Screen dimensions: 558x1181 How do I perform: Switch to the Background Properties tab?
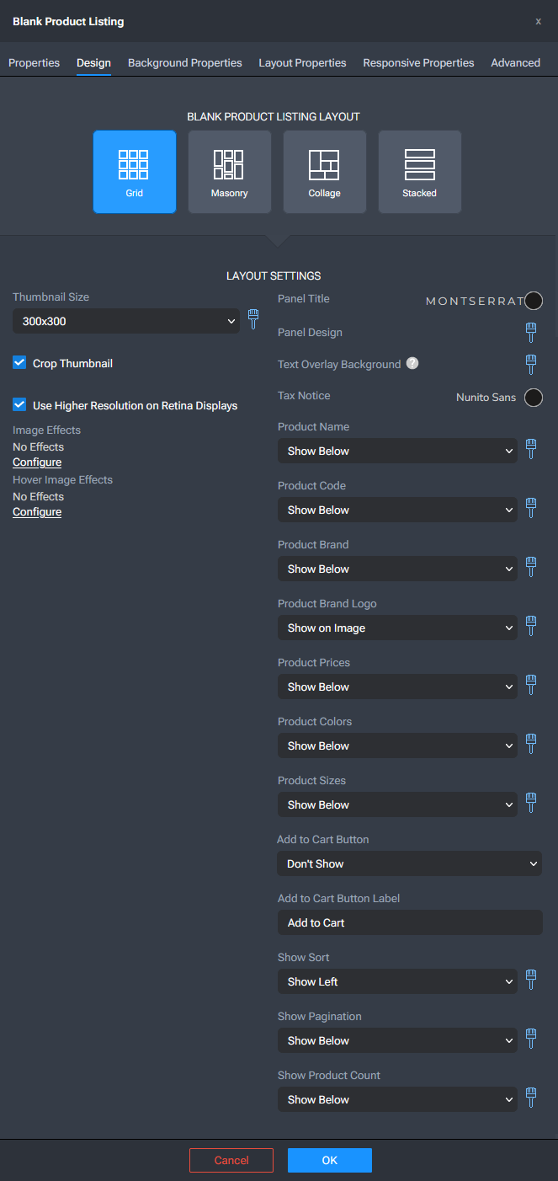[185, 63]
